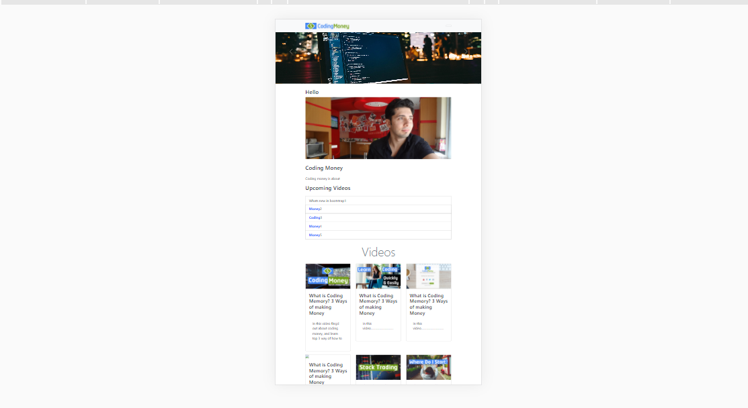Open the Coding3 link

coord(315,217)
